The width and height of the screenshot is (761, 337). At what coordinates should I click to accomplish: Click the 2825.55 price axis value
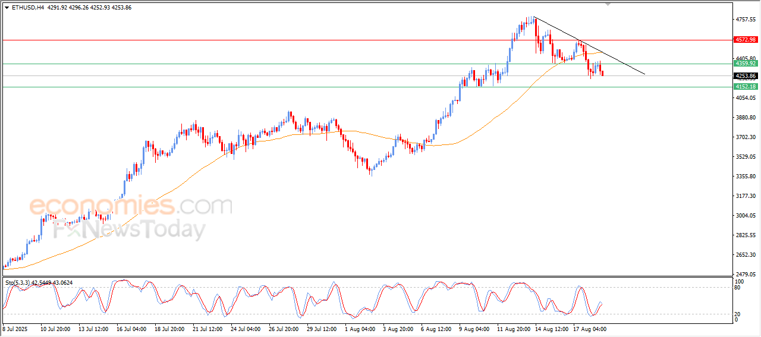pos(746,235)
